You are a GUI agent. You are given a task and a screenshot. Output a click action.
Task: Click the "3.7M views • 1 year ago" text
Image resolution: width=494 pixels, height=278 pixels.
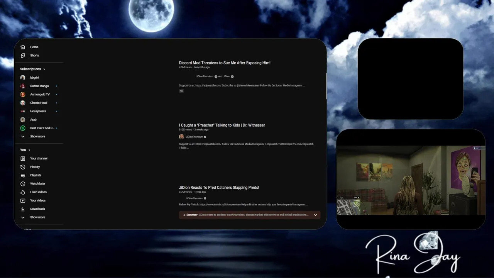192,192
